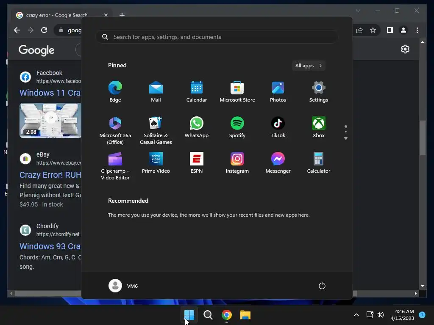The height and width of the screenshot is (325, 434).
Task: Launch the Photos app
Action: coord(278,92)
